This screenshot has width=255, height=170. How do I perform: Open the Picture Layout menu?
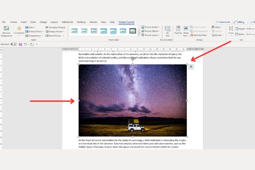[x=151, y=35]
